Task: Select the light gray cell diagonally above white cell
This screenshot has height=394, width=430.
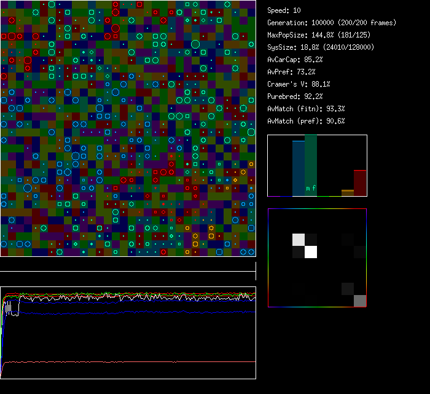Action: click(298, 239)
